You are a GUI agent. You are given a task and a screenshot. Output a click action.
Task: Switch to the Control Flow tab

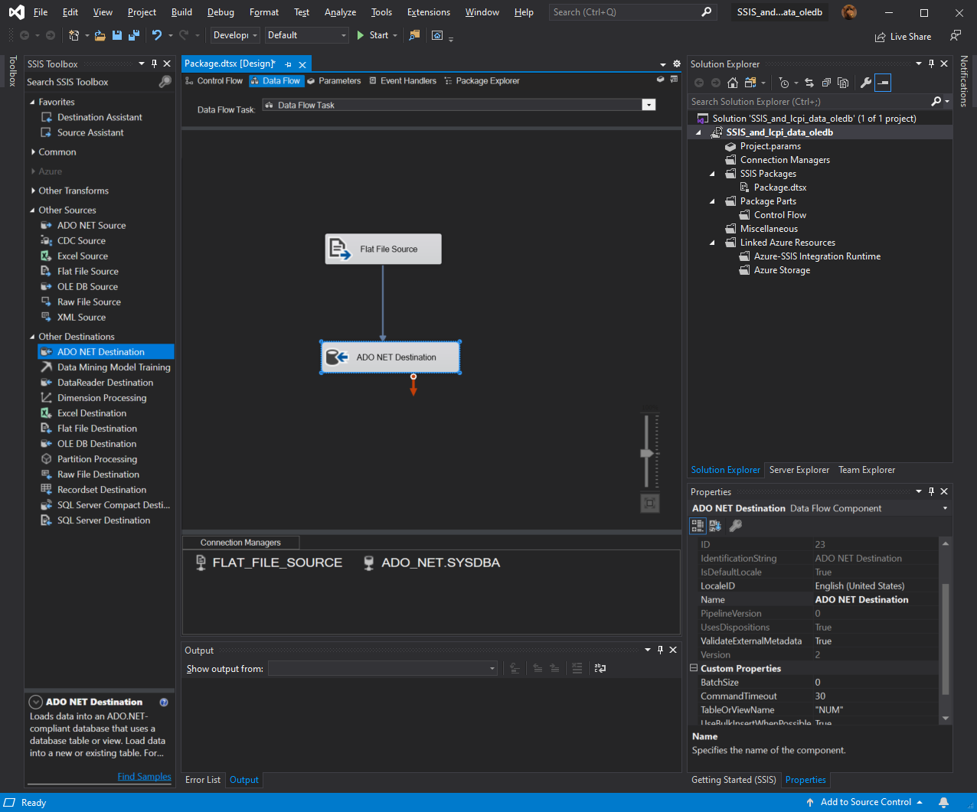214,80
